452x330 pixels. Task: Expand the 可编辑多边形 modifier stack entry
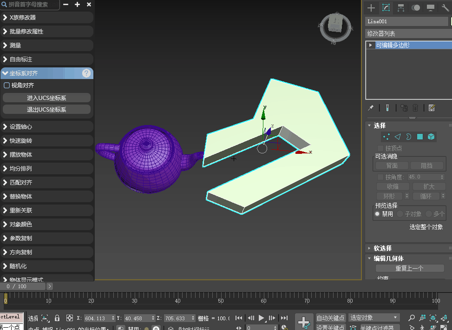370,45
